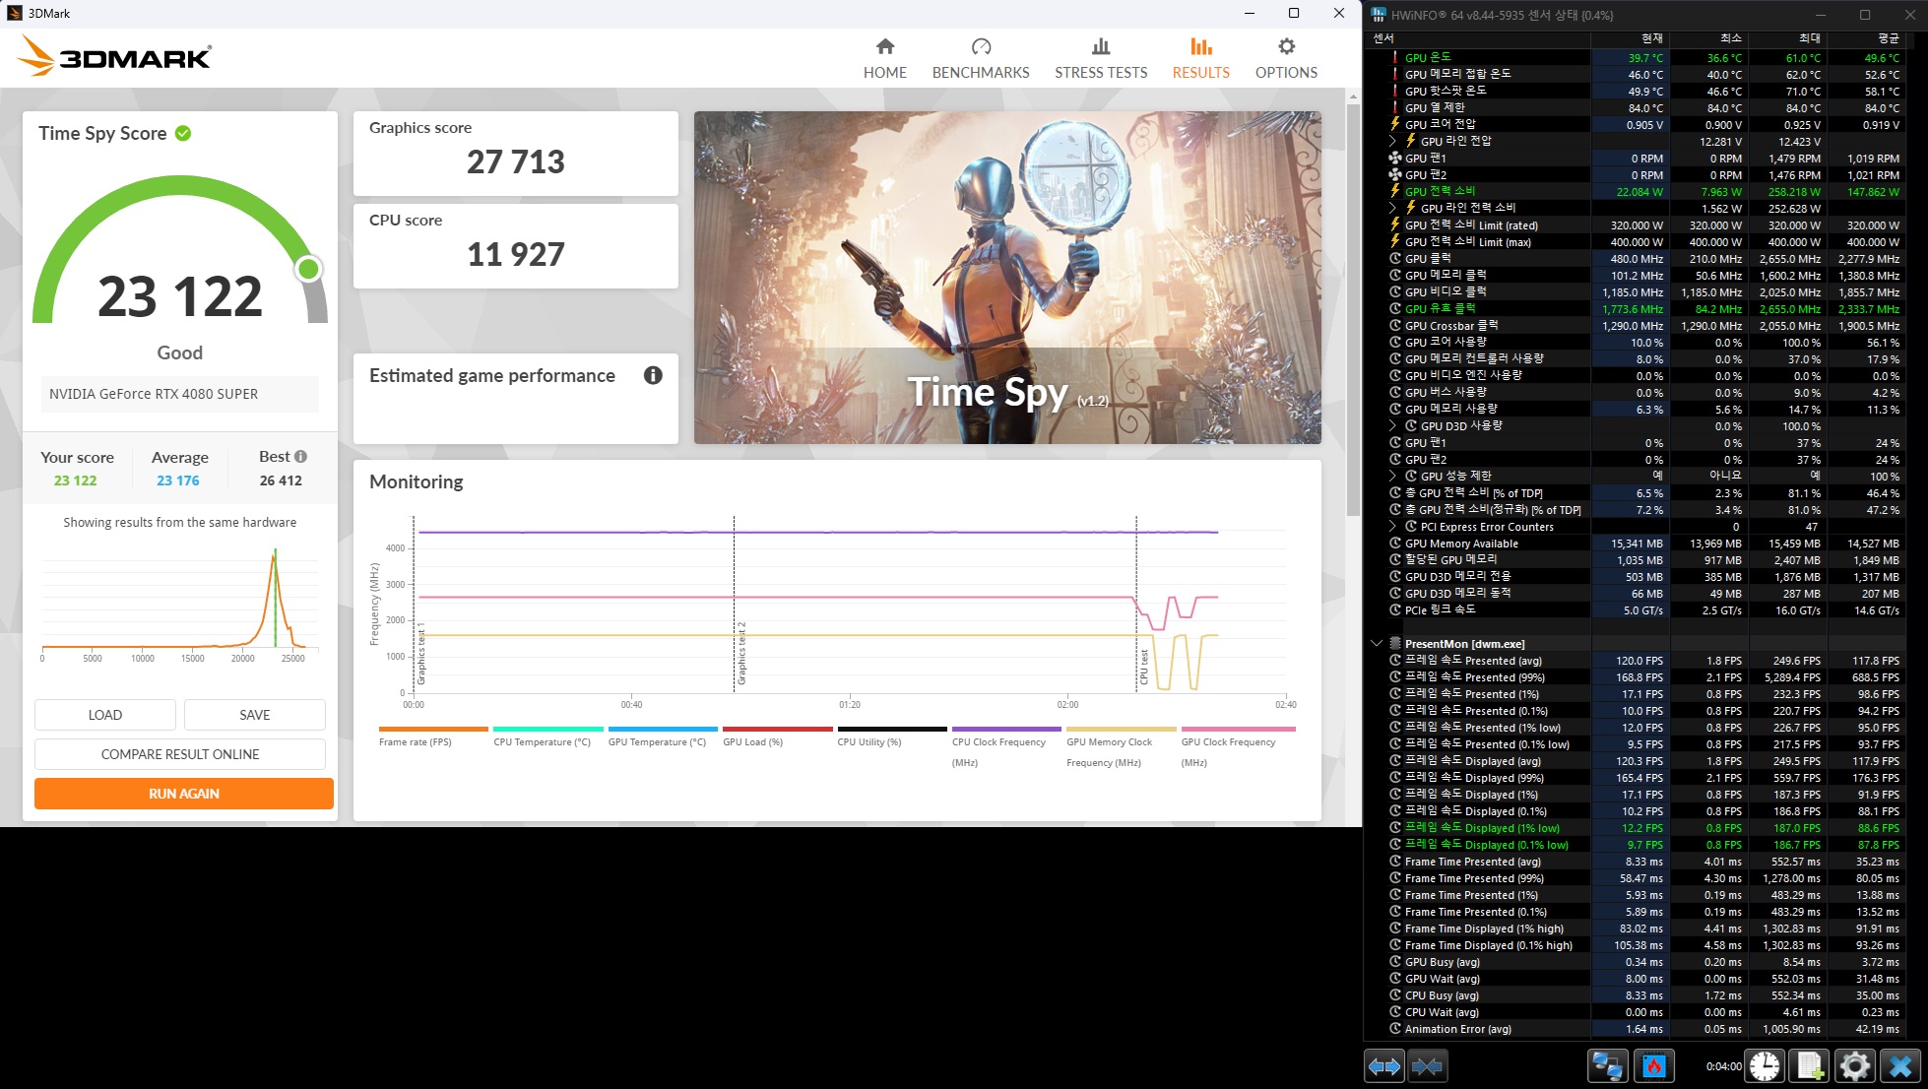The height and width of the screenshot is (1089, 1928).
Task: Open the BENCHMARKS tab
Action: point(981,59)
